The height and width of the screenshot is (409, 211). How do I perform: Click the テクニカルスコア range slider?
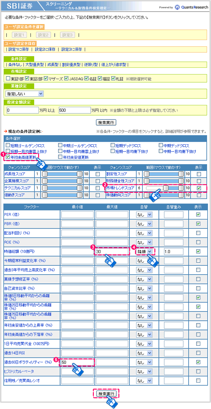click(x=62, y=188)
